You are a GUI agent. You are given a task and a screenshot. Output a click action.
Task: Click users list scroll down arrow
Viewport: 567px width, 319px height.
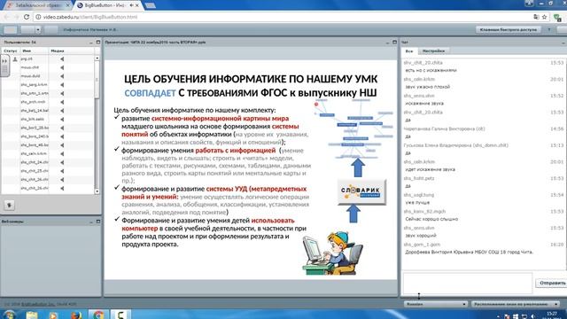97,191
